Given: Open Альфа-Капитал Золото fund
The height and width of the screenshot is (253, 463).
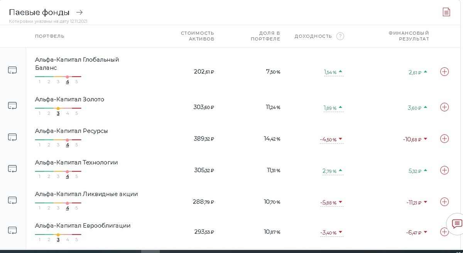Looking at the screenshot, I should (69, 100).
